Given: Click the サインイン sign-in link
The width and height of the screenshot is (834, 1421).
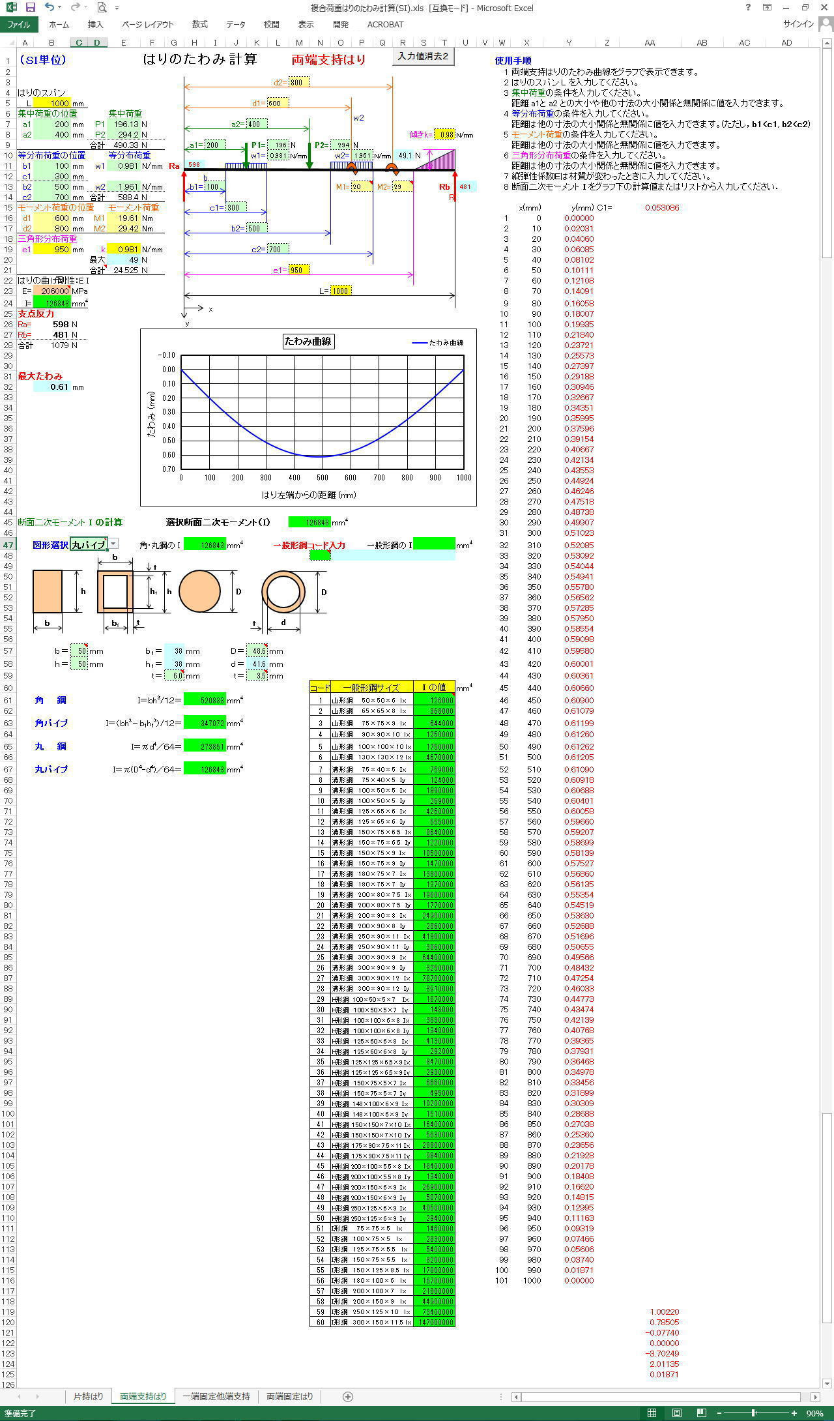Looking at the screenshot, I should (x=799, y=24).
